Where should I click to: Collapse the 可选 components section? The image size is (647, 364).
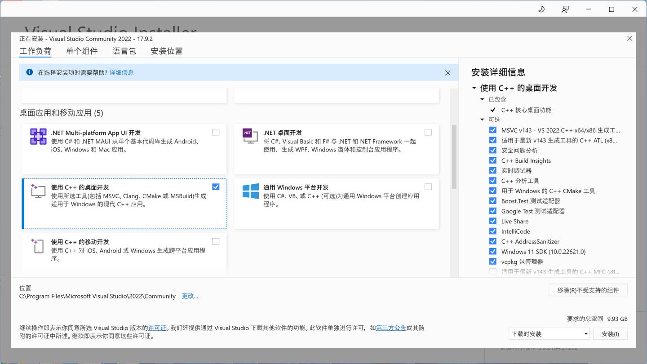[482, 120]
